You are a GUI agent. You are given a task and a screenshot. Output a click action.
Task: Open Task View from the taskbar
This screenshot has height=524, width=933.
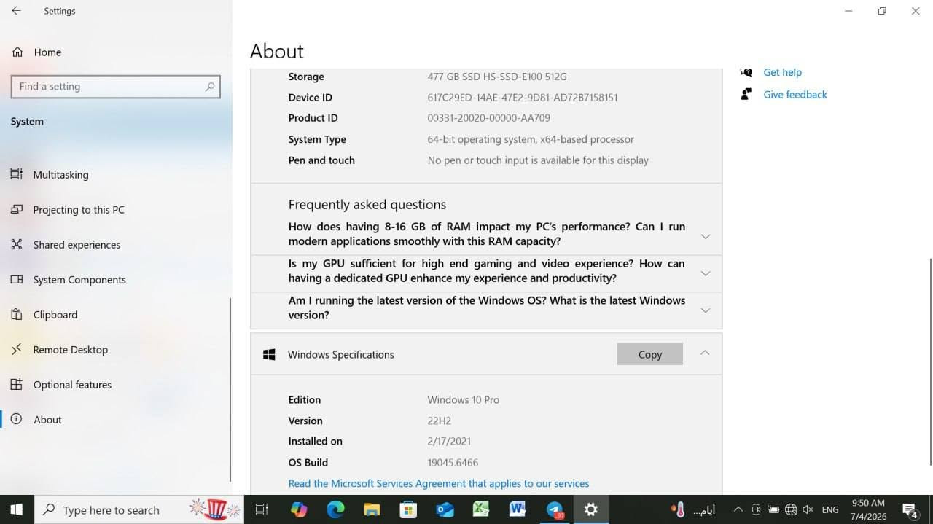(x=262, y=509)
